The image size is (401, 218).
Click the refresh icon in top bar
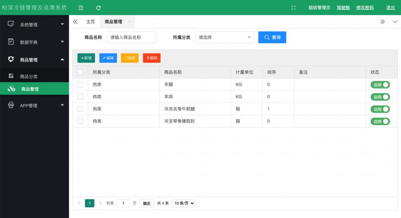[x=99, y=8]
